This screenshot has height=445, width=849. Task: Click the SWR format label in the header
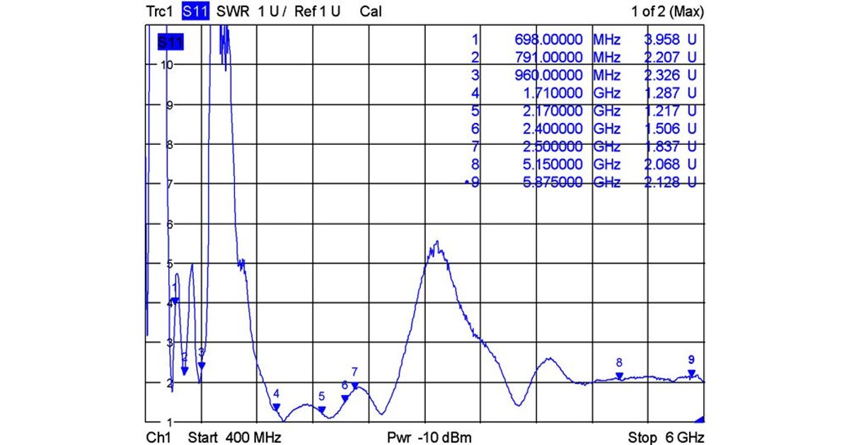pyautogui.click(x=231, y=11)
